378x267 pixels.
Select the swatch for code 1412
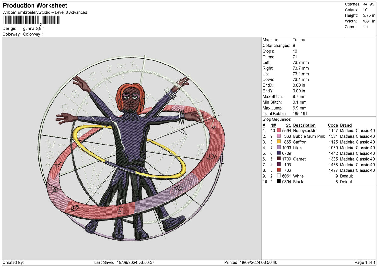(x=279, y=153)
